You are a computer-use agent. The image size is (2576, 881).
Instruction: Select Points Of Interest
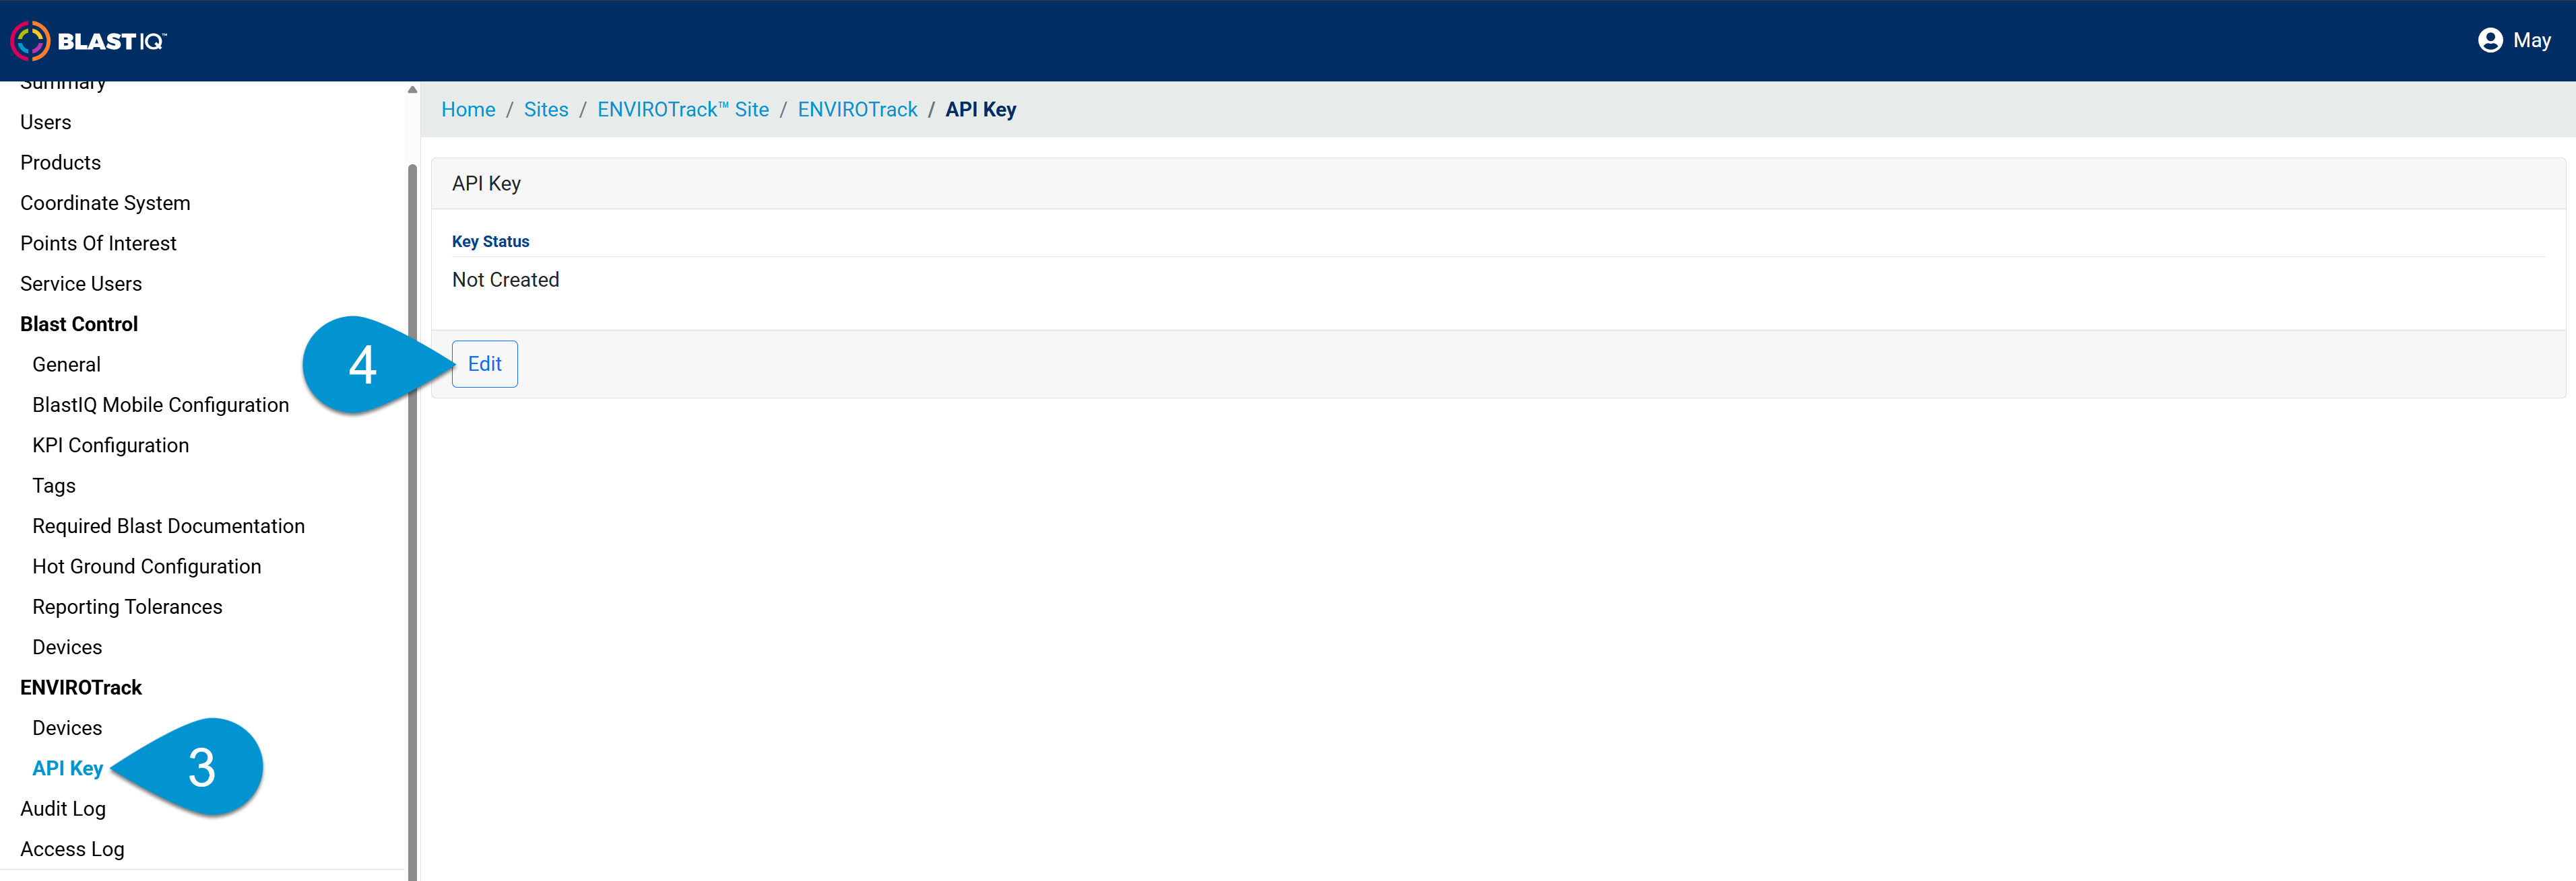[x=98, y=244]
